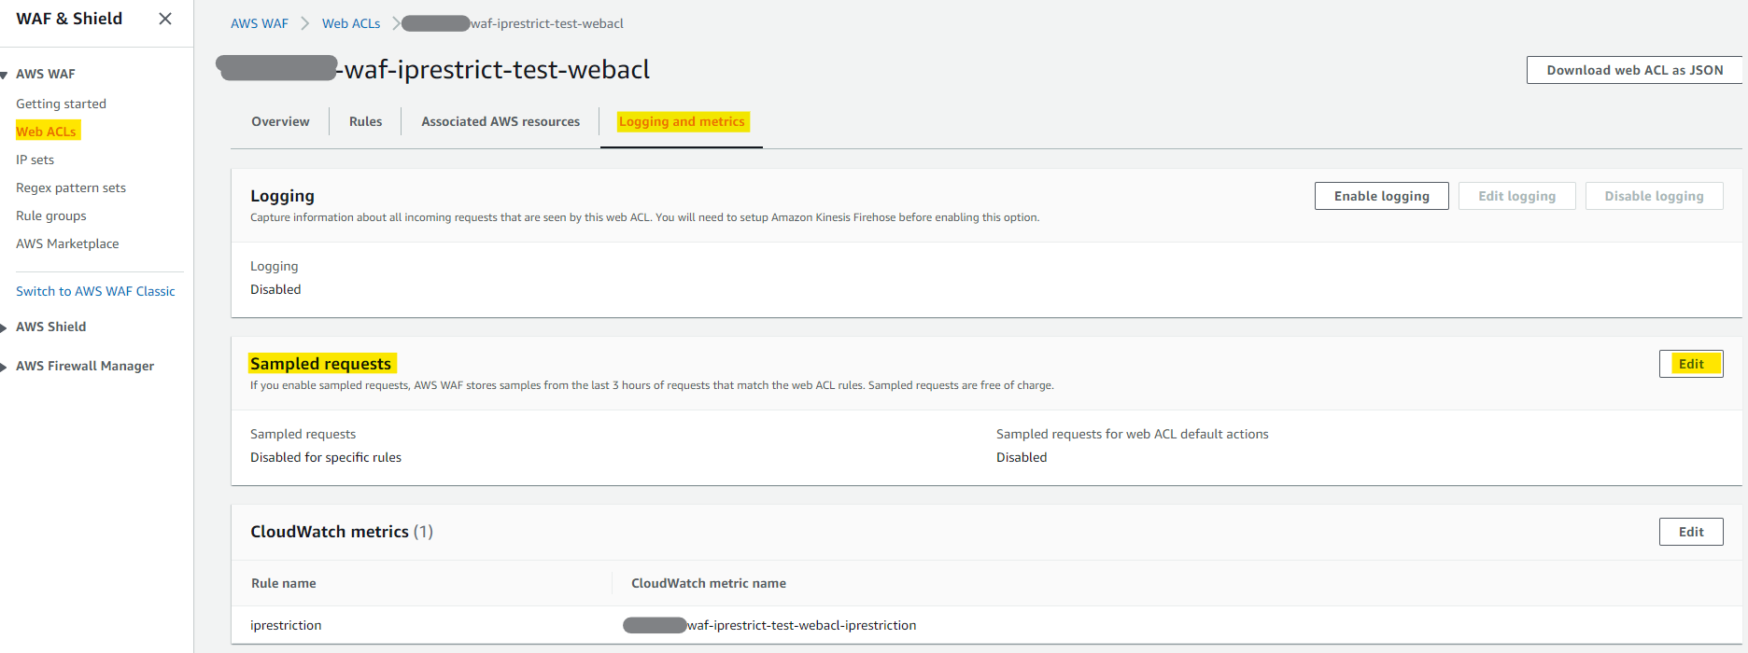This screenshot has height=653, width=1748.
Task: Close the WAF & Shield sidebar
Action: coord(165,19)
